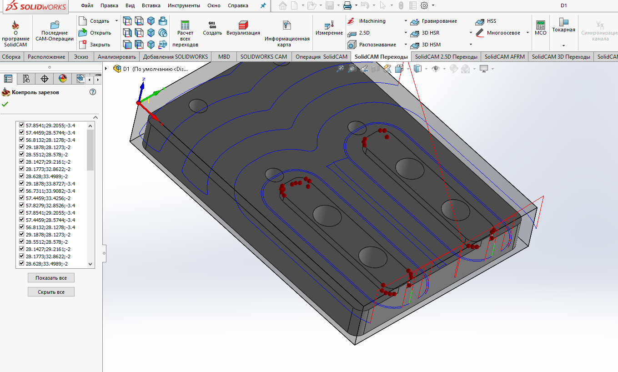
Task: Click the iMachining operation icon
Action: 351,21
